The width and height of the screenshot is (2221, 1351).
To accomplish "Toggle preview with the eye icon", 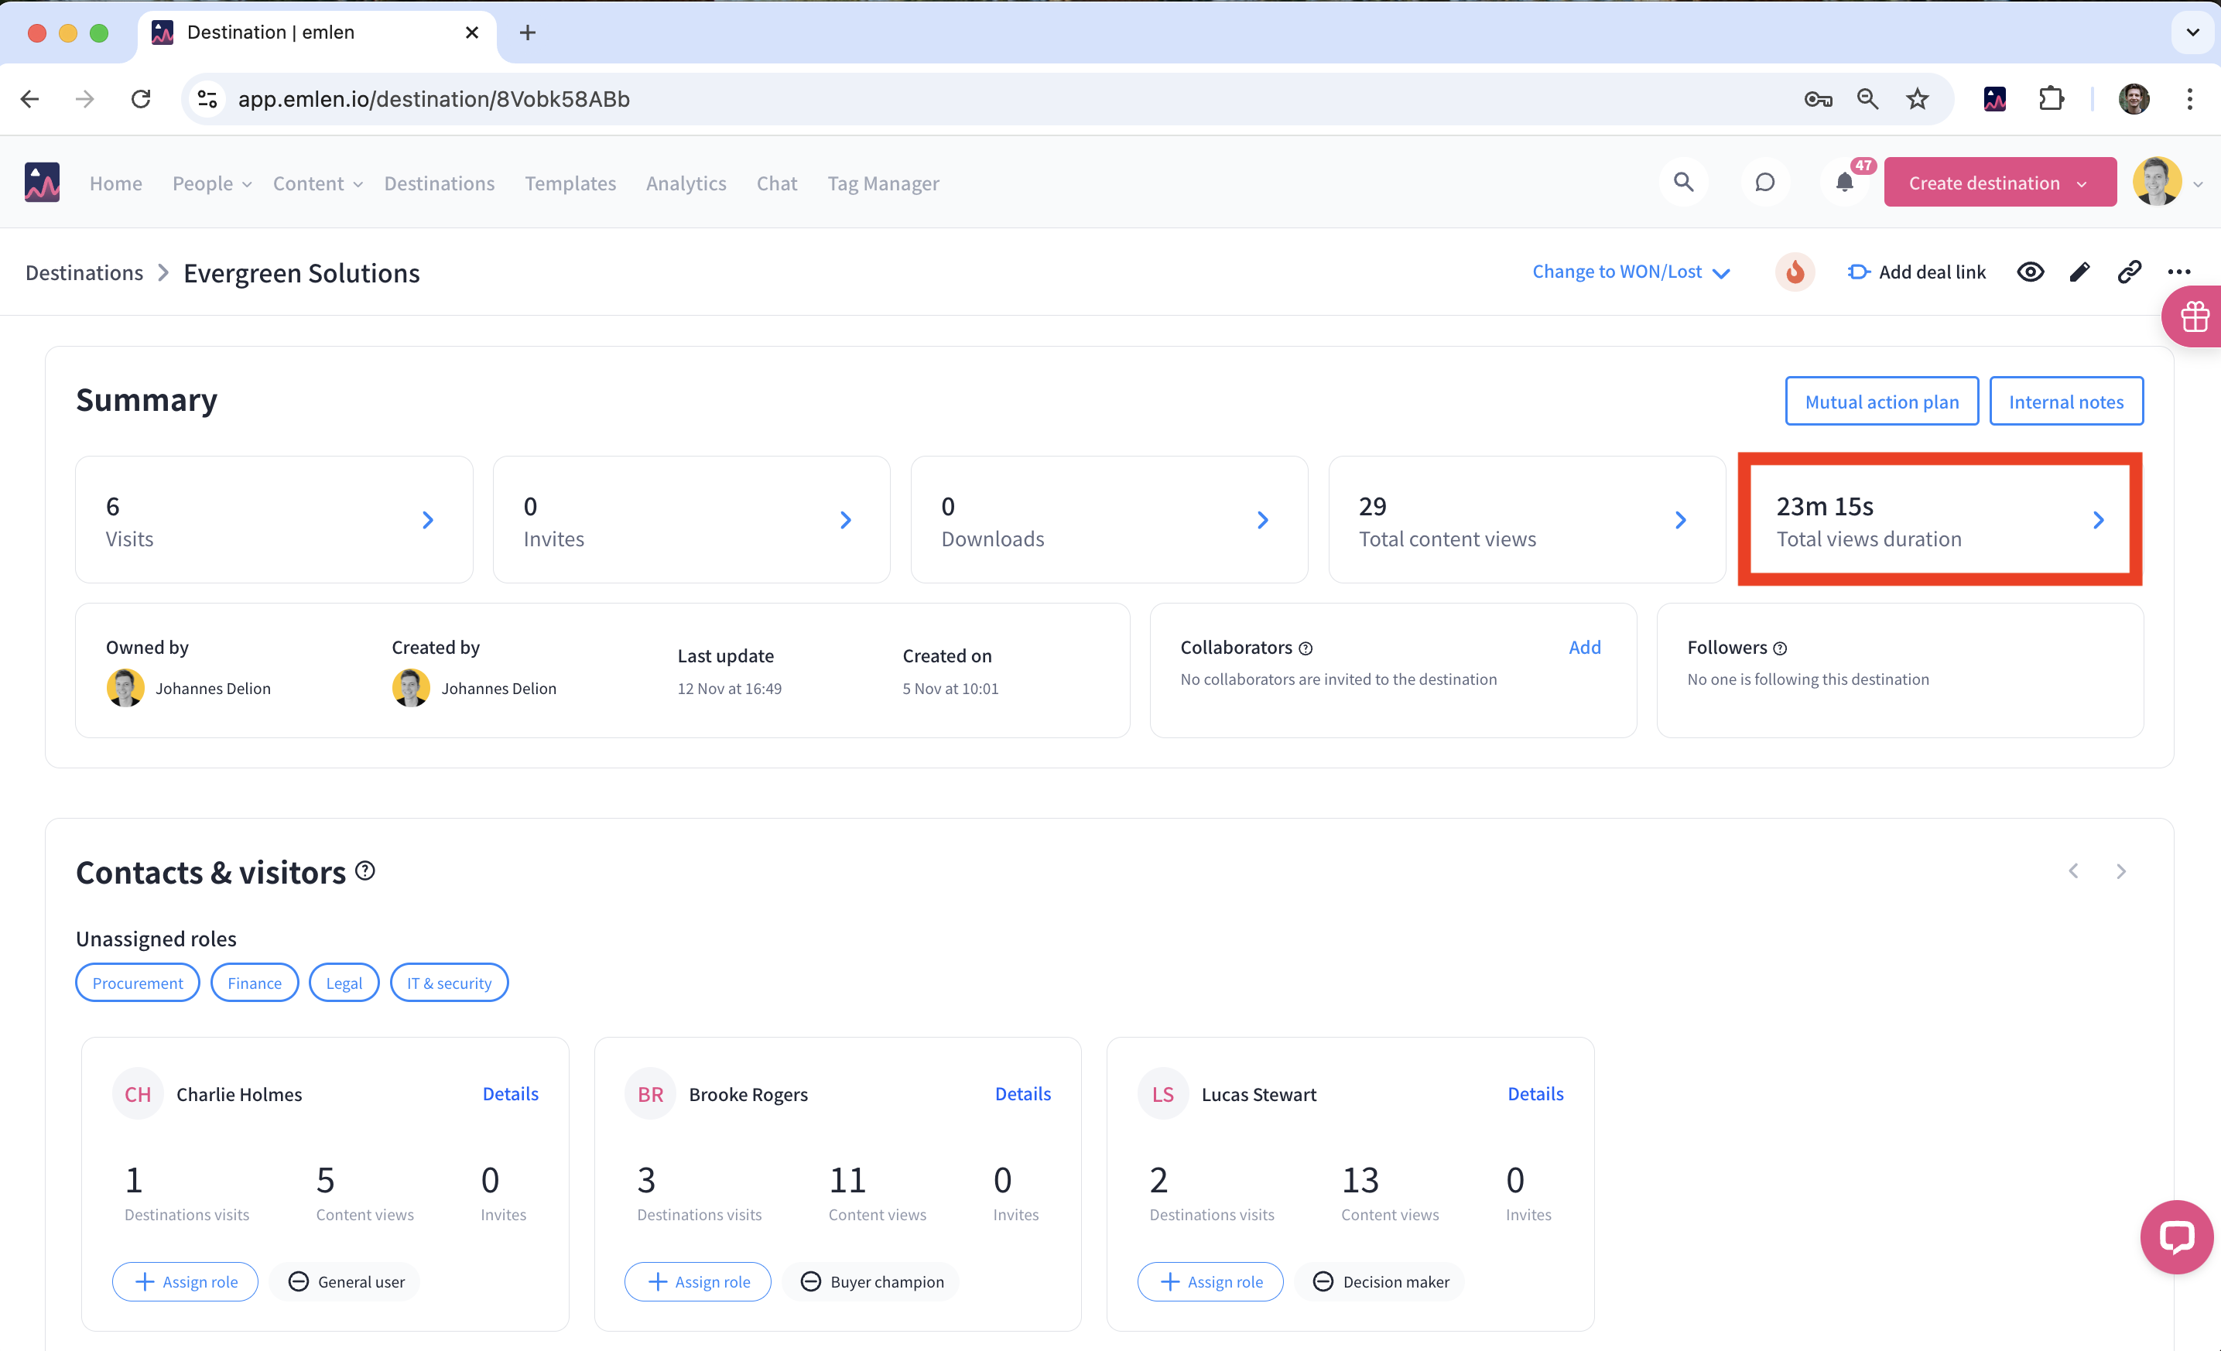I will 2030,272.
